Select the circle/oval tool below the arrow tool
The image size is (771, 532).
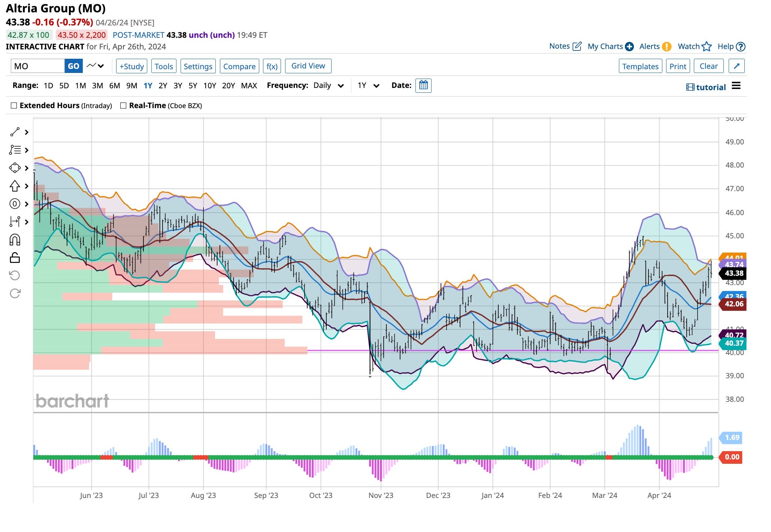pos(15,204)
